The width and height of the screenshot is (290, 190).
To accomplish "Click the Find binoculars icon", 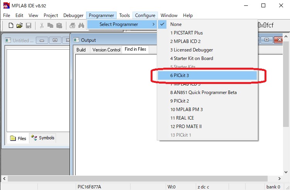I will point(81,26).
